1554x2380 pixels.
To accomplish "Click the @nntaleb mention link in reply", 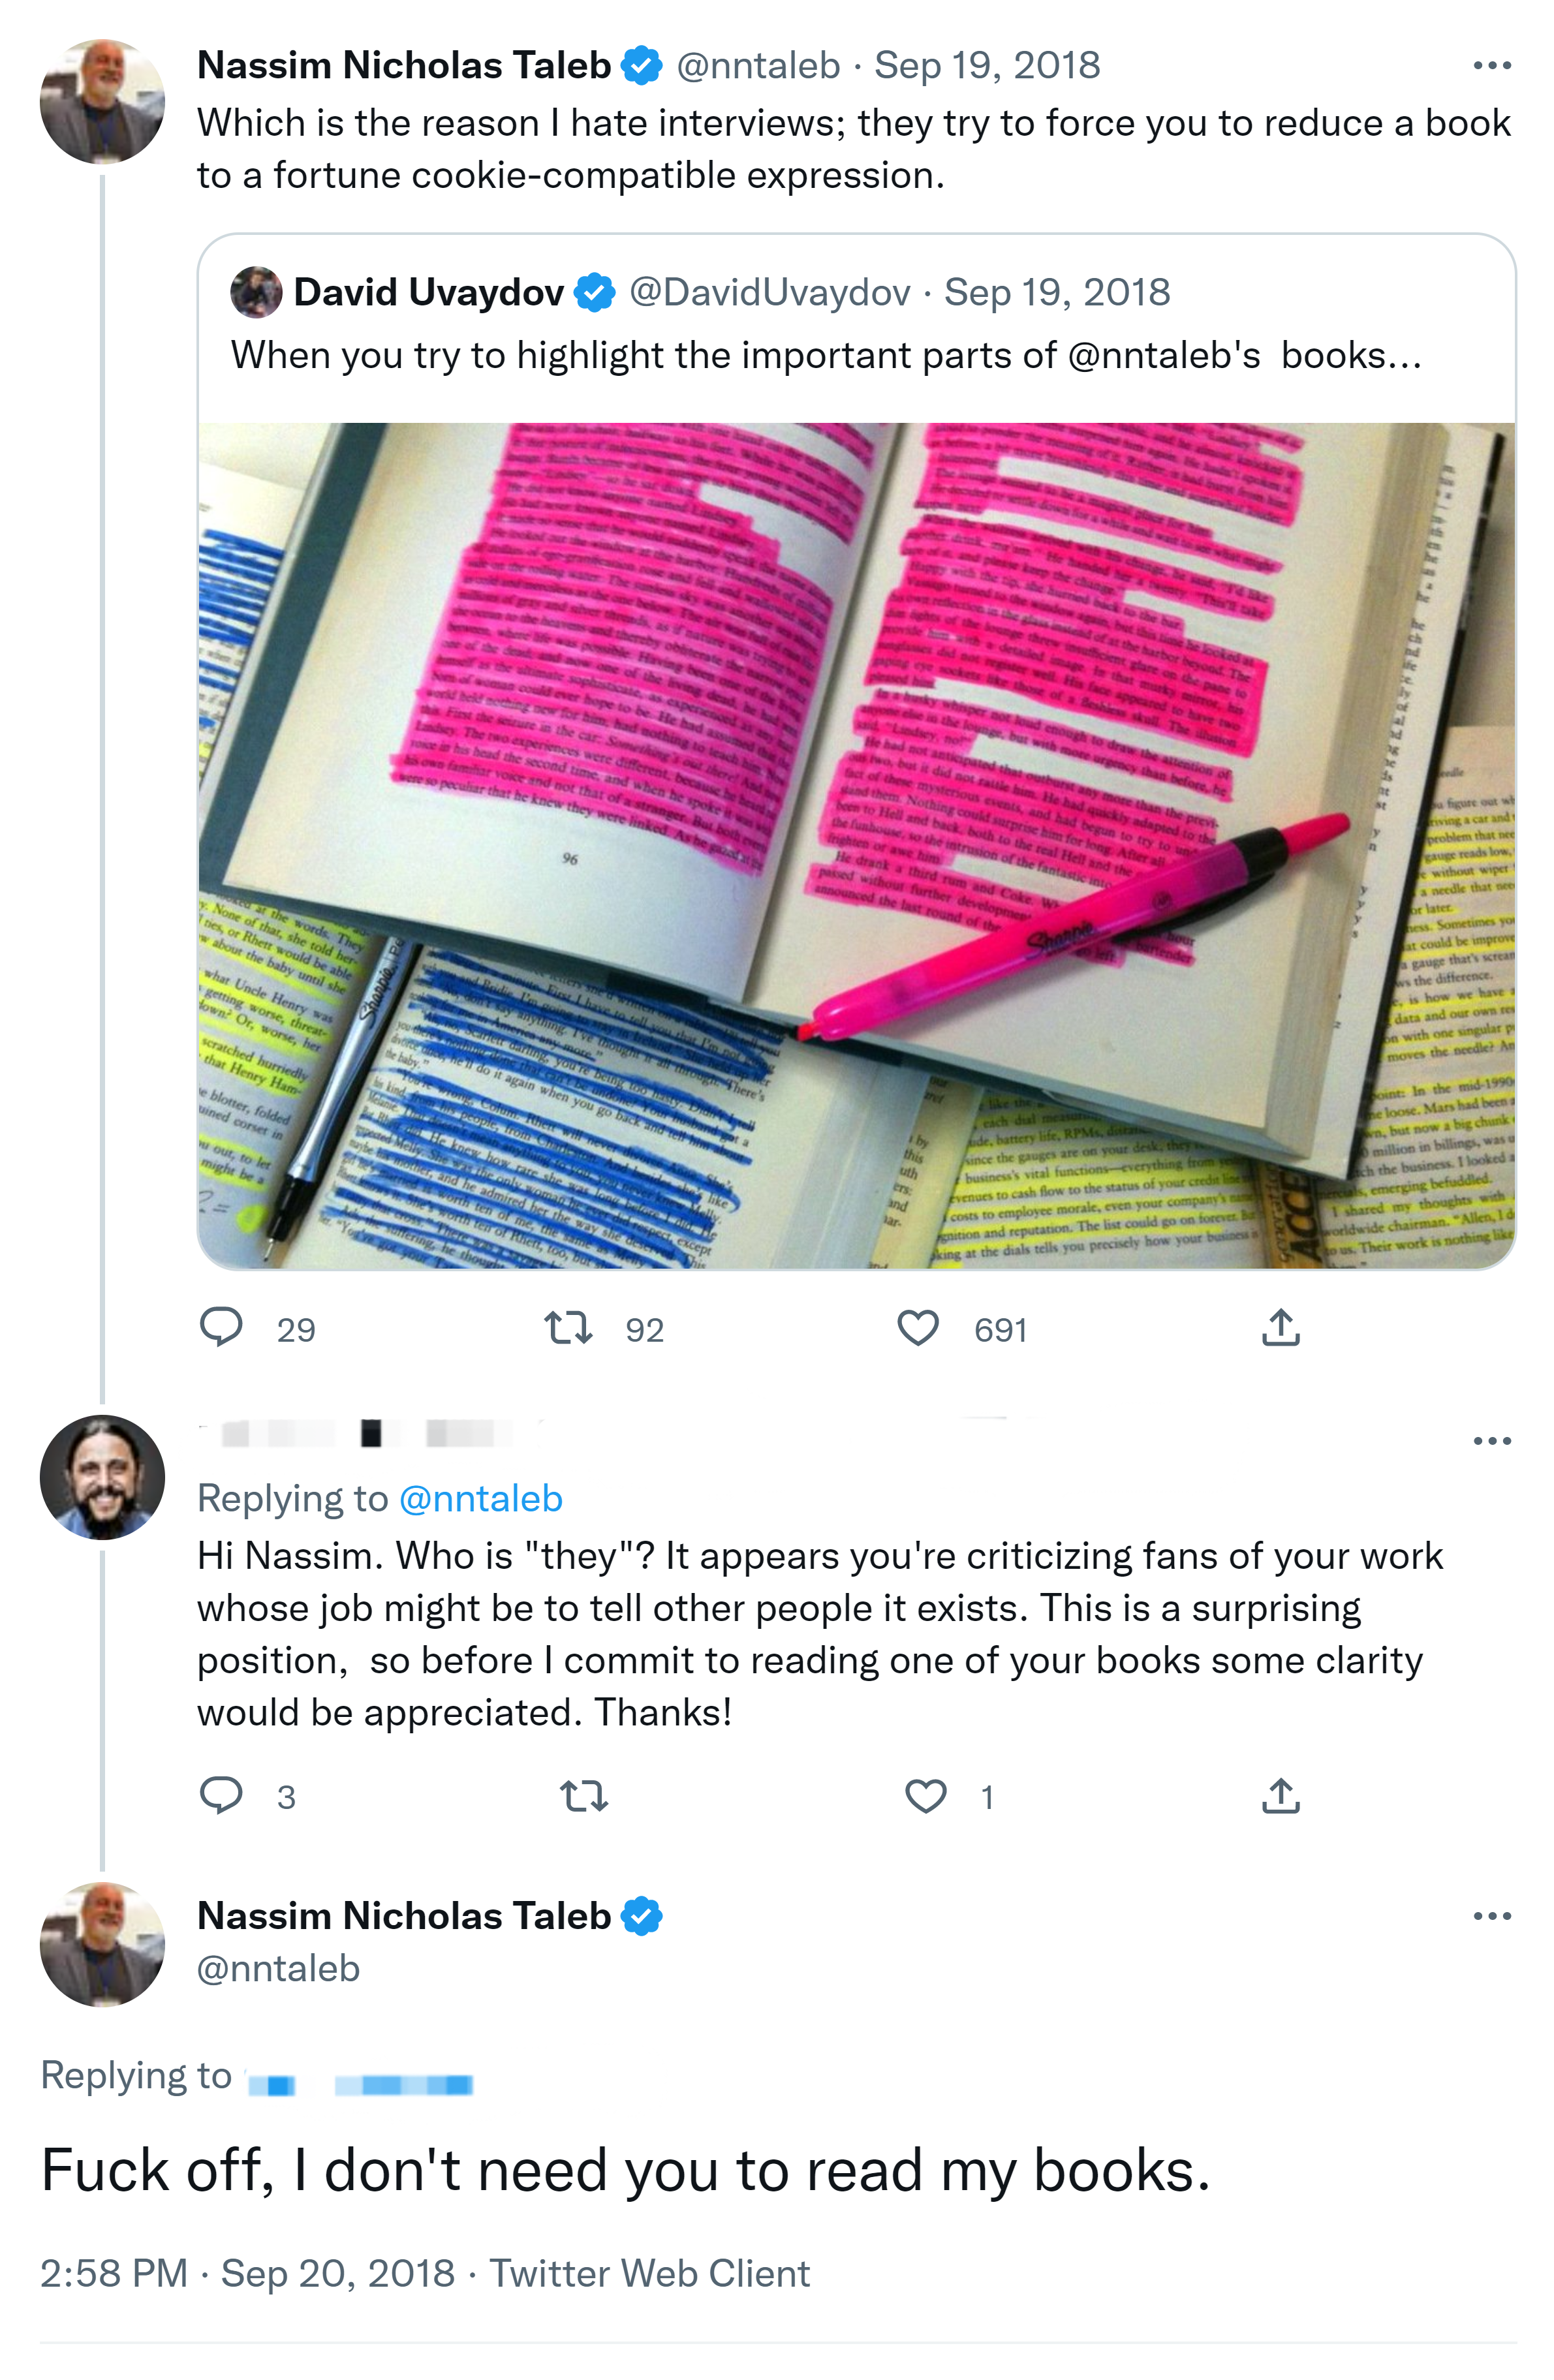I will coord(481,1498).
